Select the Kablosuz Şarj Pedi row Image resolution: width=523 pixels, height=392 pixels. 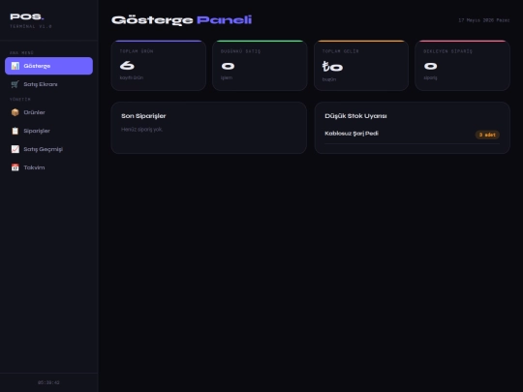point(412,135)
